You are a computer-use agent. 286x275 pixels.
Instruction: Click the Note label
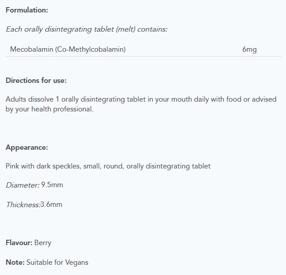click(15, 263)
